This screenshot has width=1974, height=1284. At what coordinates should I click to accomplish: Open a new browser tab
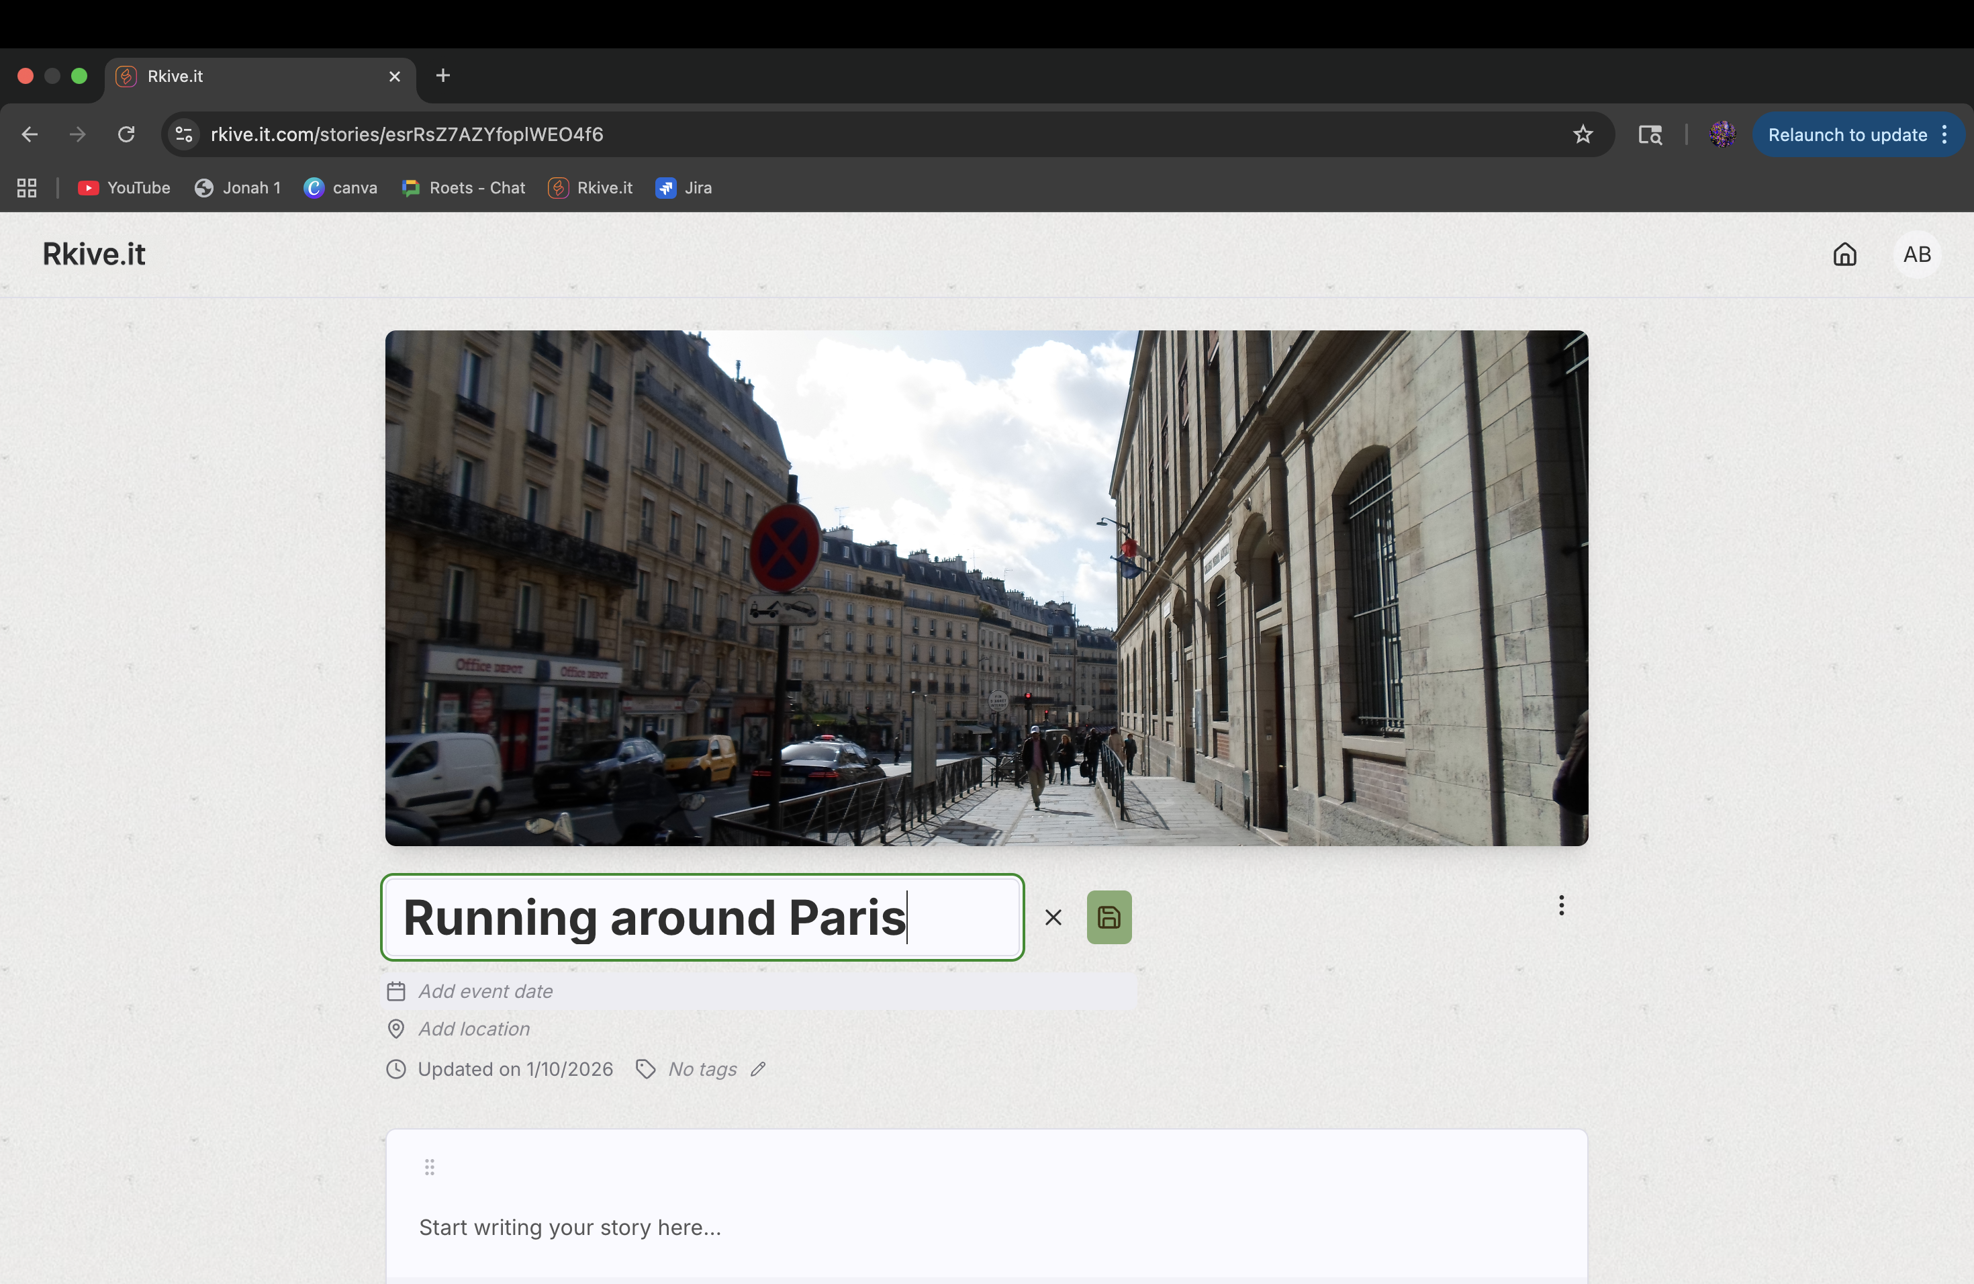pos(443,75)
